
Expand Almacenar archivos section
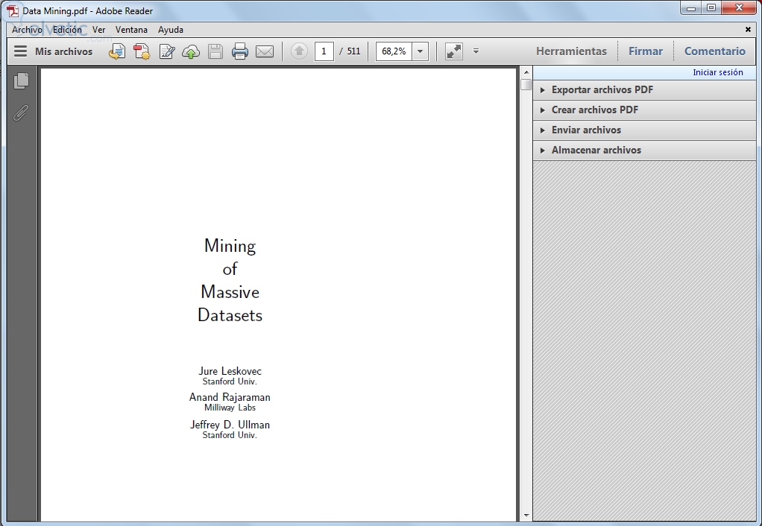[596, 150]
